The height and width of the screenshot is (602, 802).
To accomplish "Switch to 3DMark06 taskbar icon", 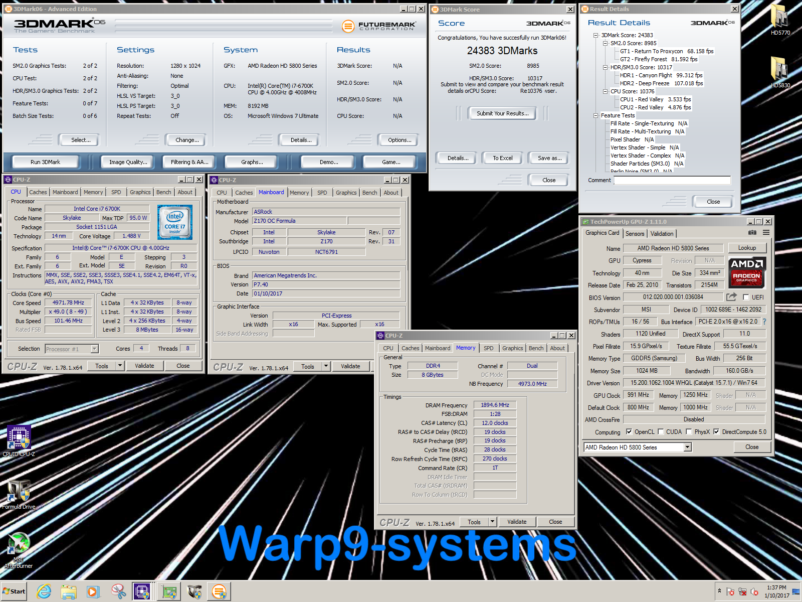I will [219, 591].
